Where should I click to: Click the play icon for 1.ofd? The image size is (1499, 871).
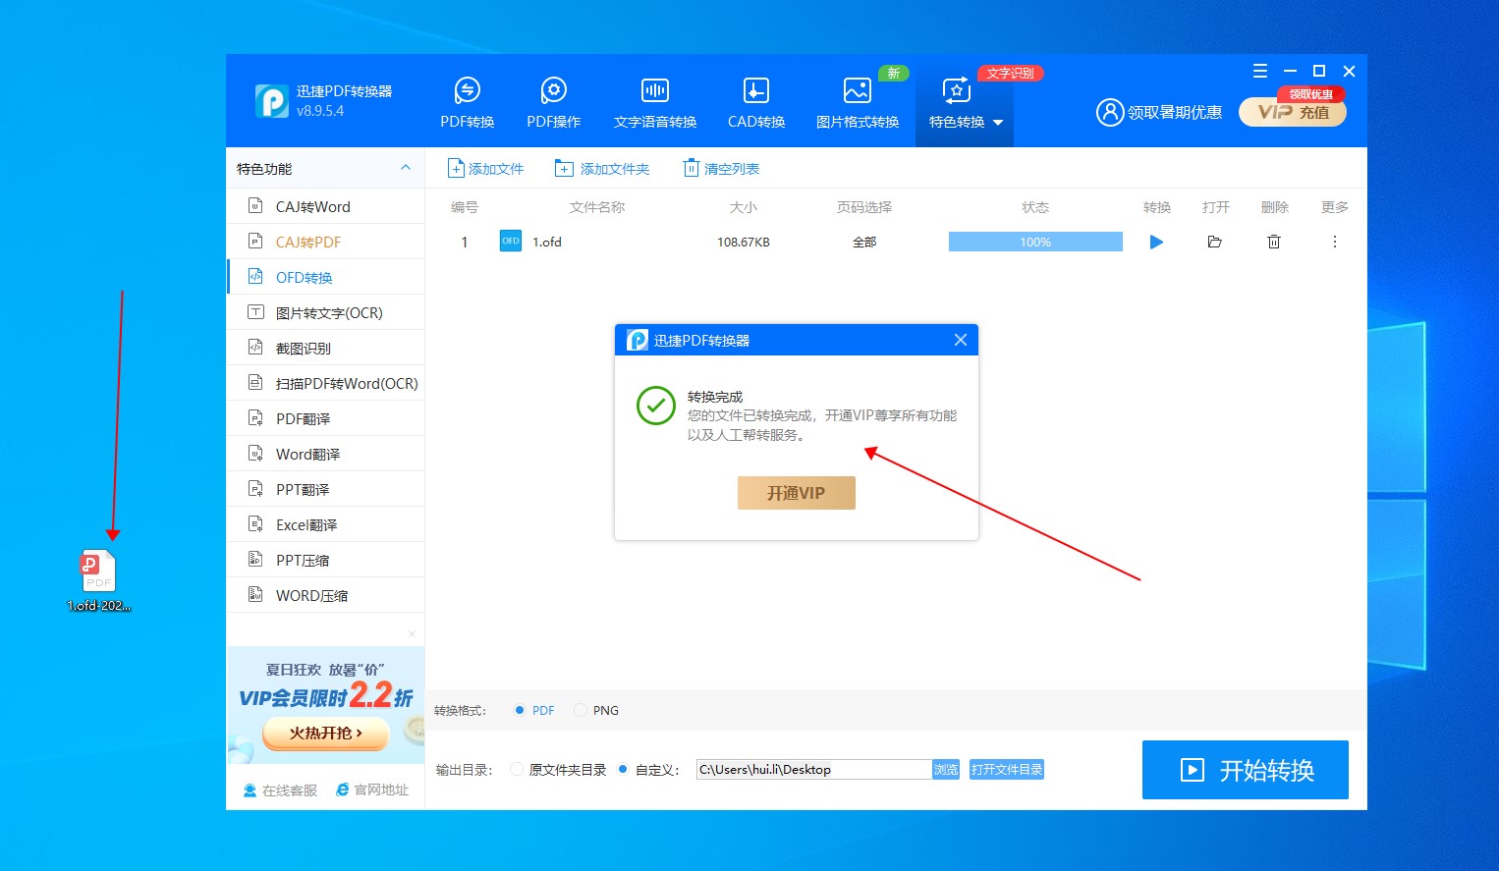[x=1156, y=242]
